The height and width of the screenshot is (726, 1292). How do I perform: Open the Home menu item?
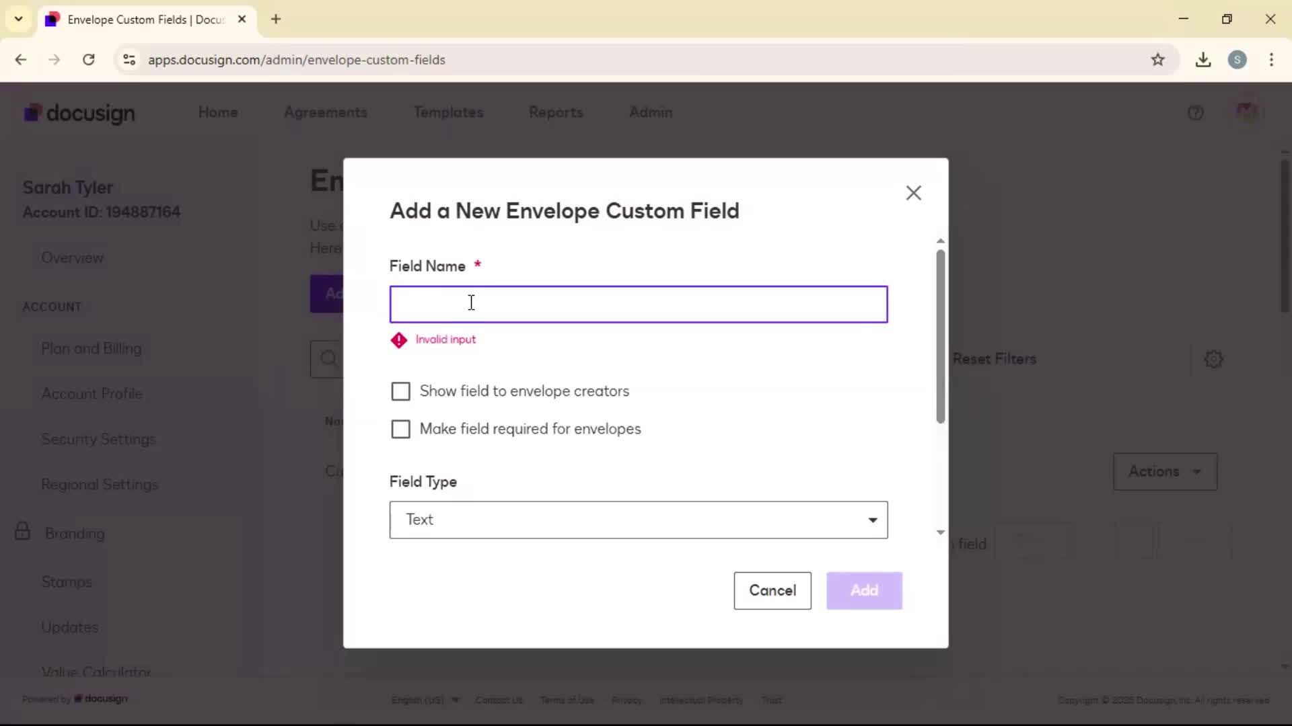point(218,112)
